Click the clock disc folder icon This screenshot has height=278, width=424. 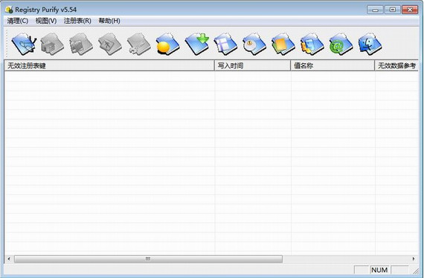pyautogui.click(x=254, y=44)
